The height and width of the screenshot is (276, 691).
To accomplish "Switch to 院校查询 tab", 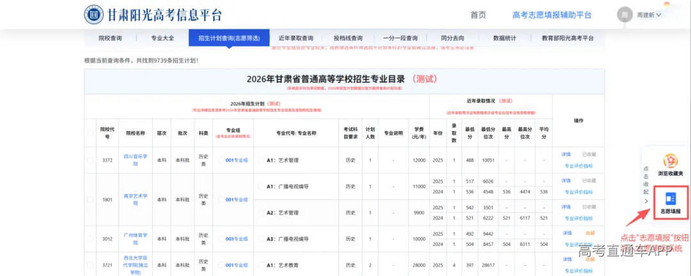I will 110,38.
